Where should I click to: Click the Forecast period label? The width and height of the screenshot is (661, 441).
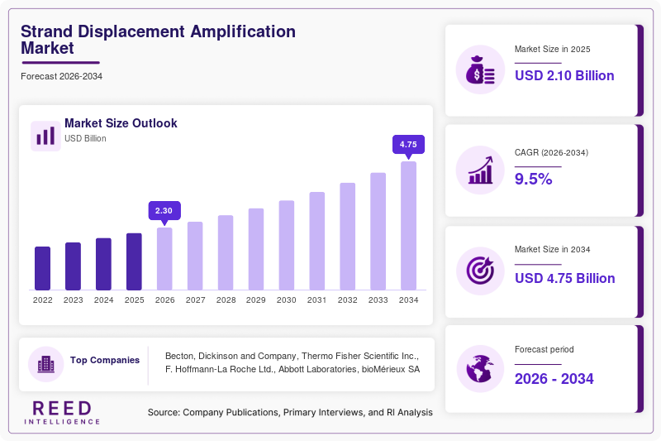(544, 349)
